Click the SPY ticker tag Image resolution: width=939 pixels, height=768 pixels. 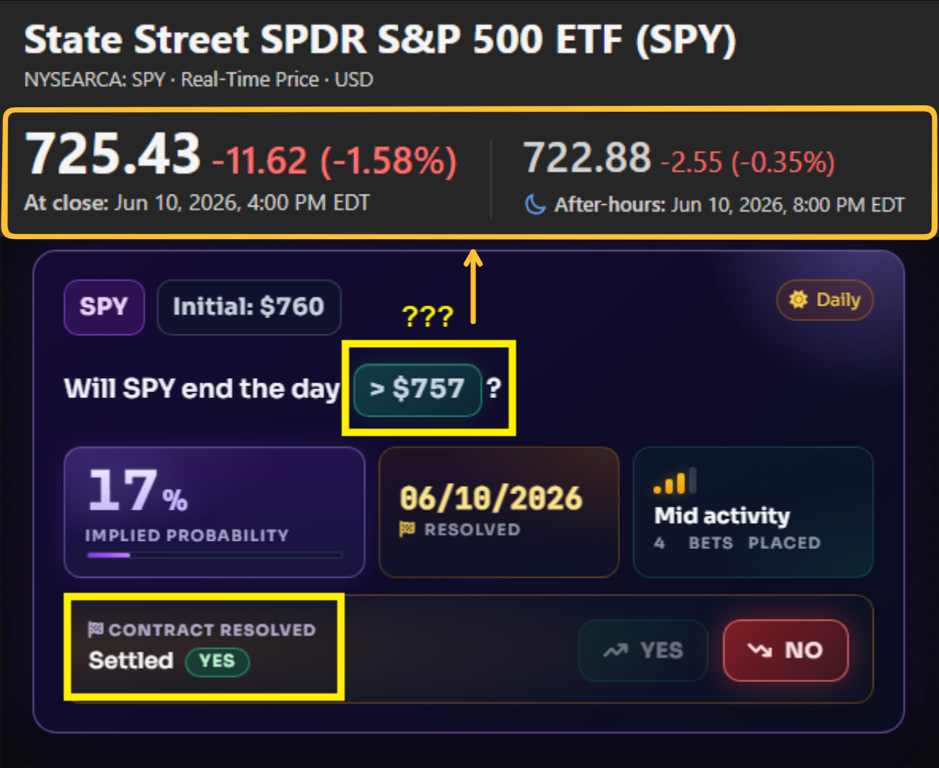coord(104,307)
